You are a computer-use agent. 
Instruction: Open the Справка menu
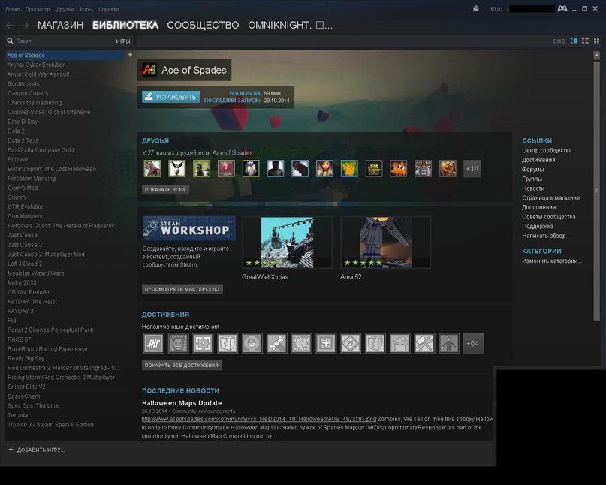109,9
